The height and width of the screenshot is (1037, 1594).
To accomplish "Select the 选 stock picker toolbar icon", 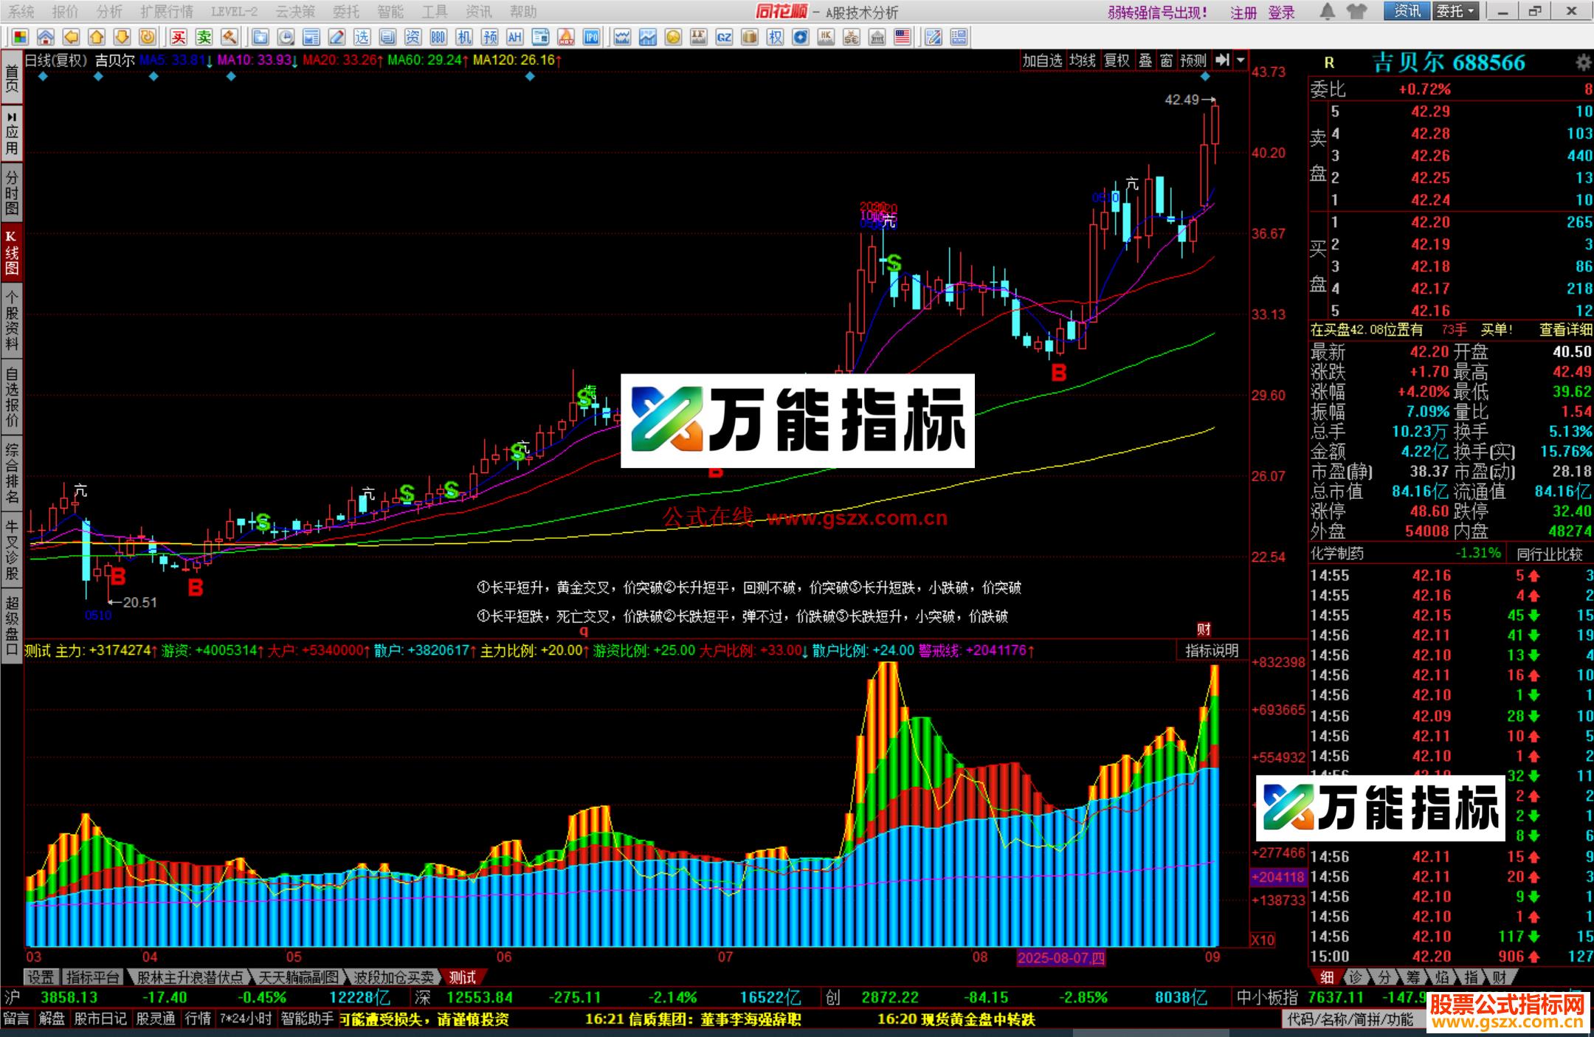I will pos(362,37).
